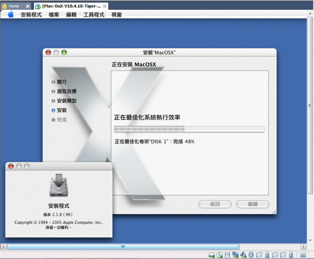This screenshot has width=314, height=259.
Task: Click the horizontal scrollbar thumb
Action: [123, 247]
